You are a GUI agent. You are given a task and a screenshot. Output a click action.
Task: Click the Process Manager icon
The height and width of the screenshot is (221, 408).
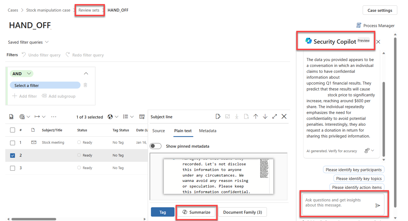pyautogui.click(x=359, y=25)
